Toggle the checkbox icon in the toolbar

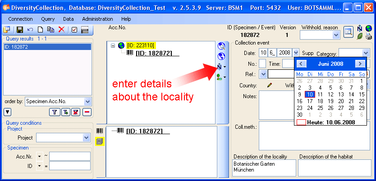coord(74,30)
